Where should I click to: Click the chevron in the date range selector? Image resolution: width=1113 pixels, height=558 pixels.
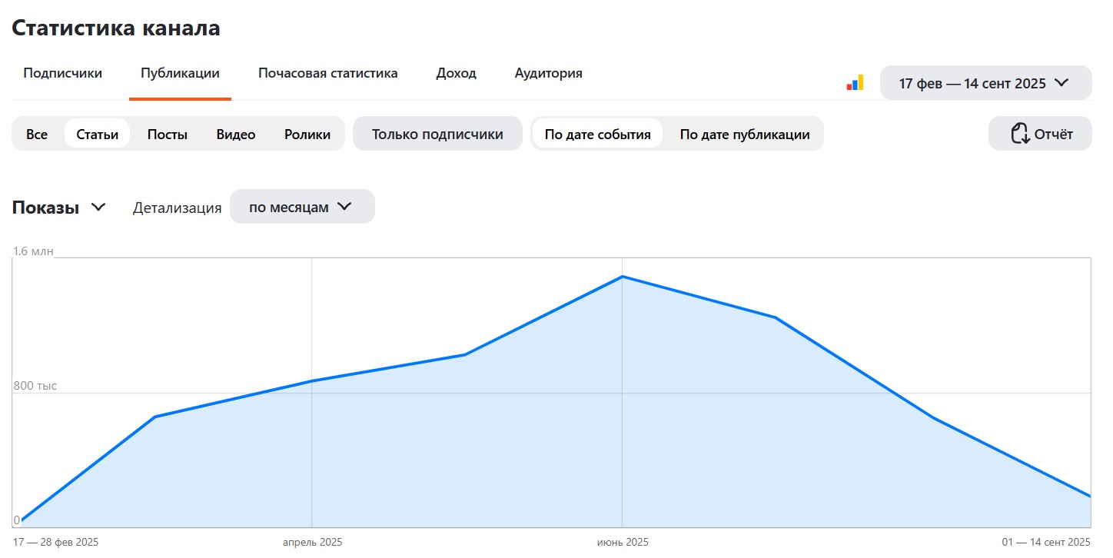pyautogui.click(x=1062, y=83)
